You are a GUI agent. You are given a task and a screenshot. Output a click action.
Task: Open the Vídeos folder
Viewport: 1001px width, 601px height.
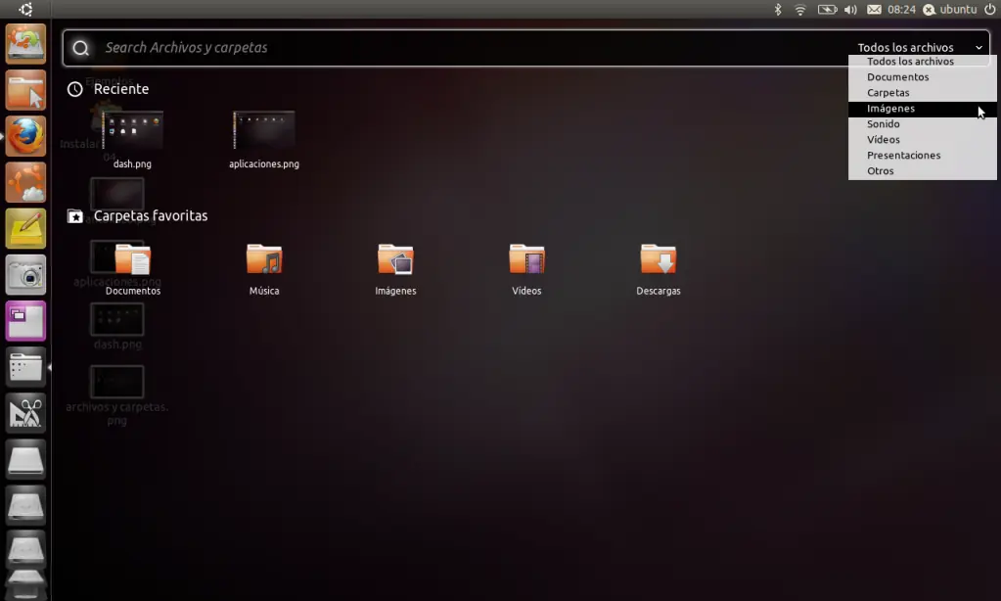coord(525,261)
